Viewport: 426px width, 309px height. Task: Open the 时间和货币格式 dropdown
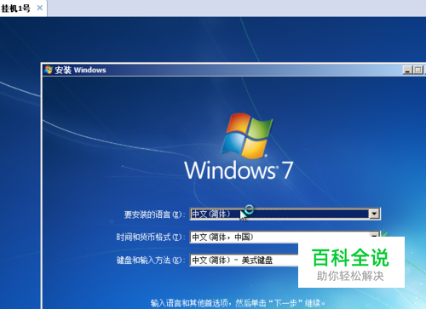pyautogui.click(x=285, y=237)
